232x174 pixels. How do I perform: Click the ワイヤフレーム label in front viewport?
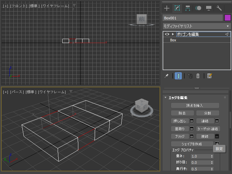tap(55, 6)
